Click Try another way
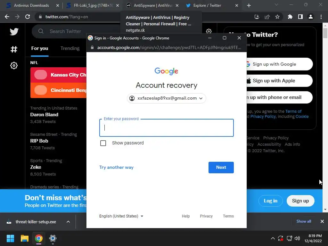Image resolution: width=328 pixels, height=246 pixels. [116, 167]
